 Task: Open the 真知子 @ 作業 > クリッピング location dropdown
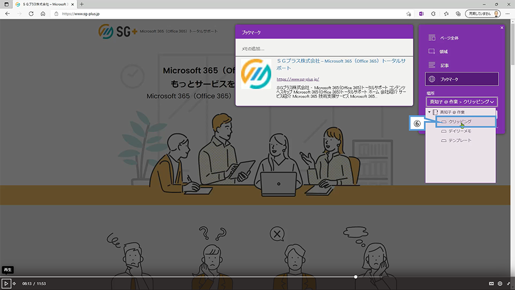point(462,102)
